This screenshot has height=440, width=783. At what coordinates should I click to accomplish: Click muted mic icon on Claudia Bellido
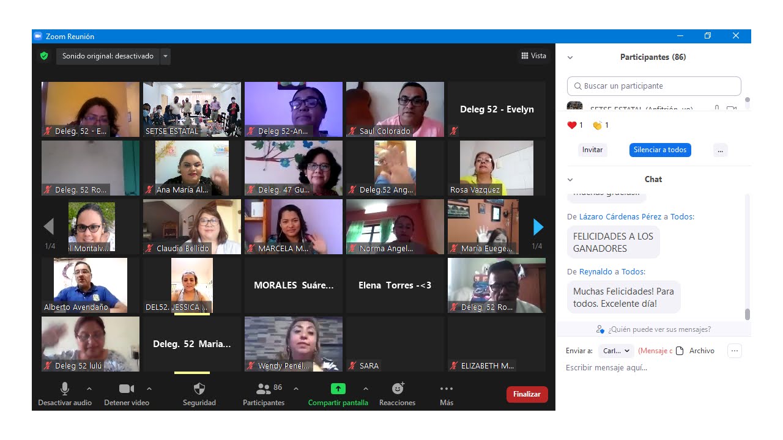tap(149, 248)
